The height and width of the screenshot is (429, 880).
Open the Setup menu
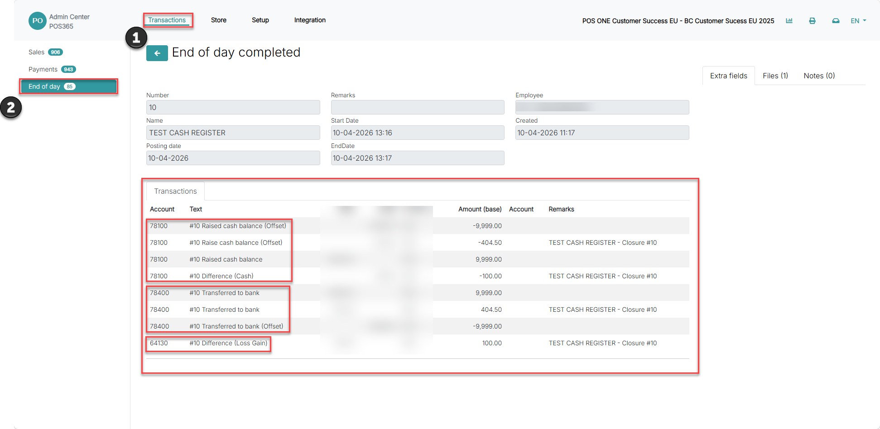click(260, 20)
